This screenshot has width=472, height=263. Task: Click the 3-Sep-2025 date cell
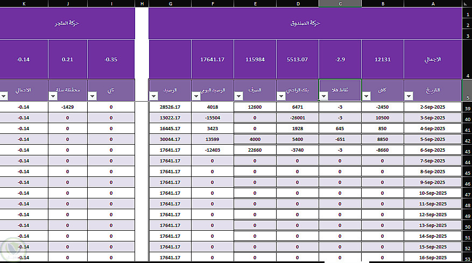coord(433,118)
